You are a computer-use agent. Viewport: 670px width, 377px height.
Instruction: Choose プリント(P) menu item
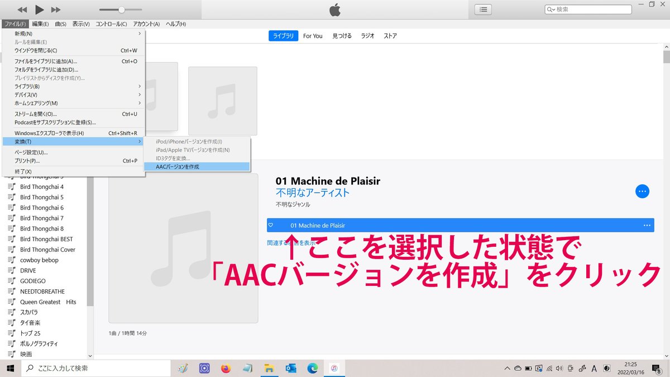point(73,160)
